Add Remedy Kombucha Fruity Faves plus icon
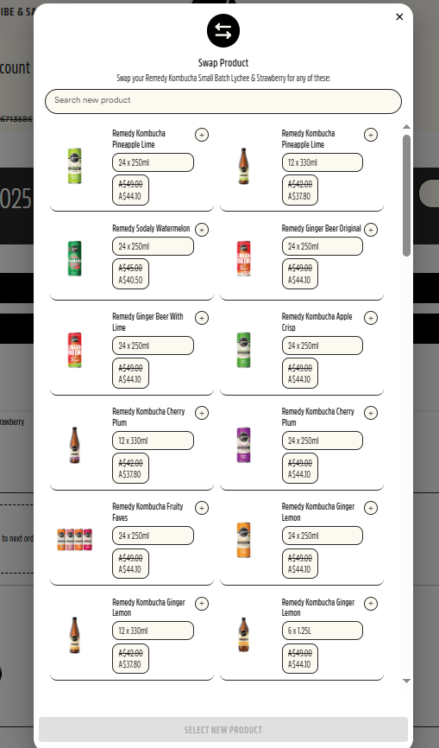This screenshot has height=748, width=439. click(202, 508)
